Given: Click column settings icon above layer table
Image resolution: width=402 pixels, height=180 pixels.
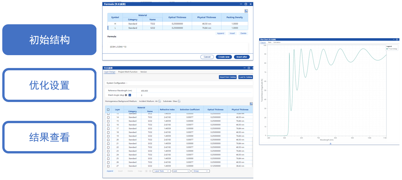Looking at the screenshot, I should [x=251, y=104].
